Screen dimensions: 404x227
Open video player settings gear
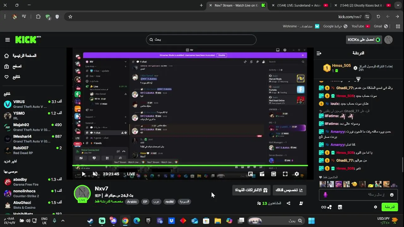[x=297, y=174]
